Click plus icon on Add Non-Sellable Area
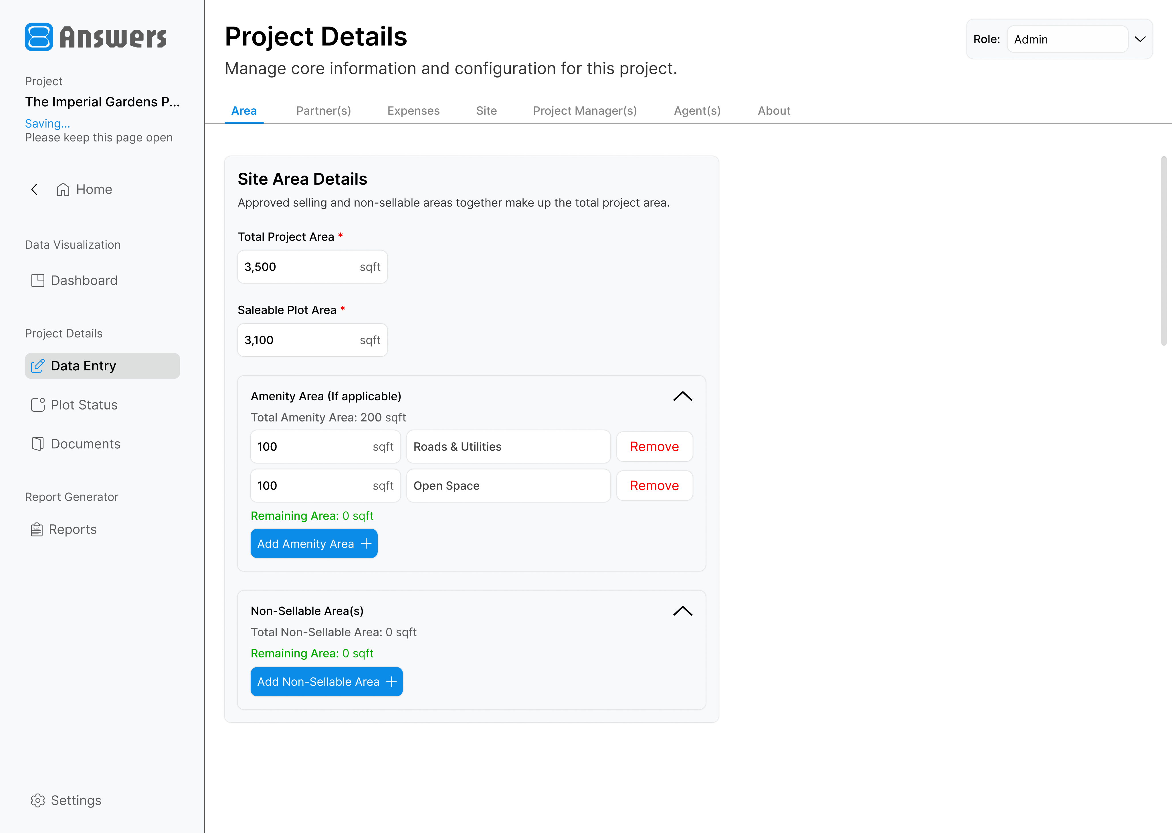This screenshot has width=1172, height=833. click(391, 682)
